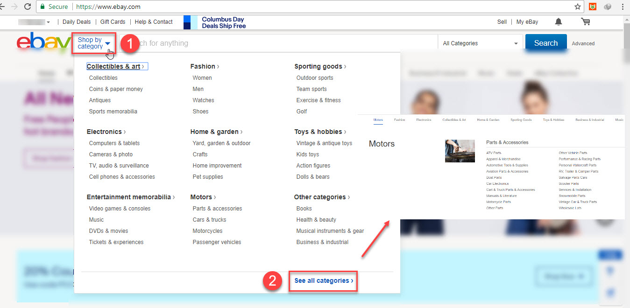This screenshot has width=630, height=308.
Task: Choose Watches under Fashion
Action: coord(203,100)
